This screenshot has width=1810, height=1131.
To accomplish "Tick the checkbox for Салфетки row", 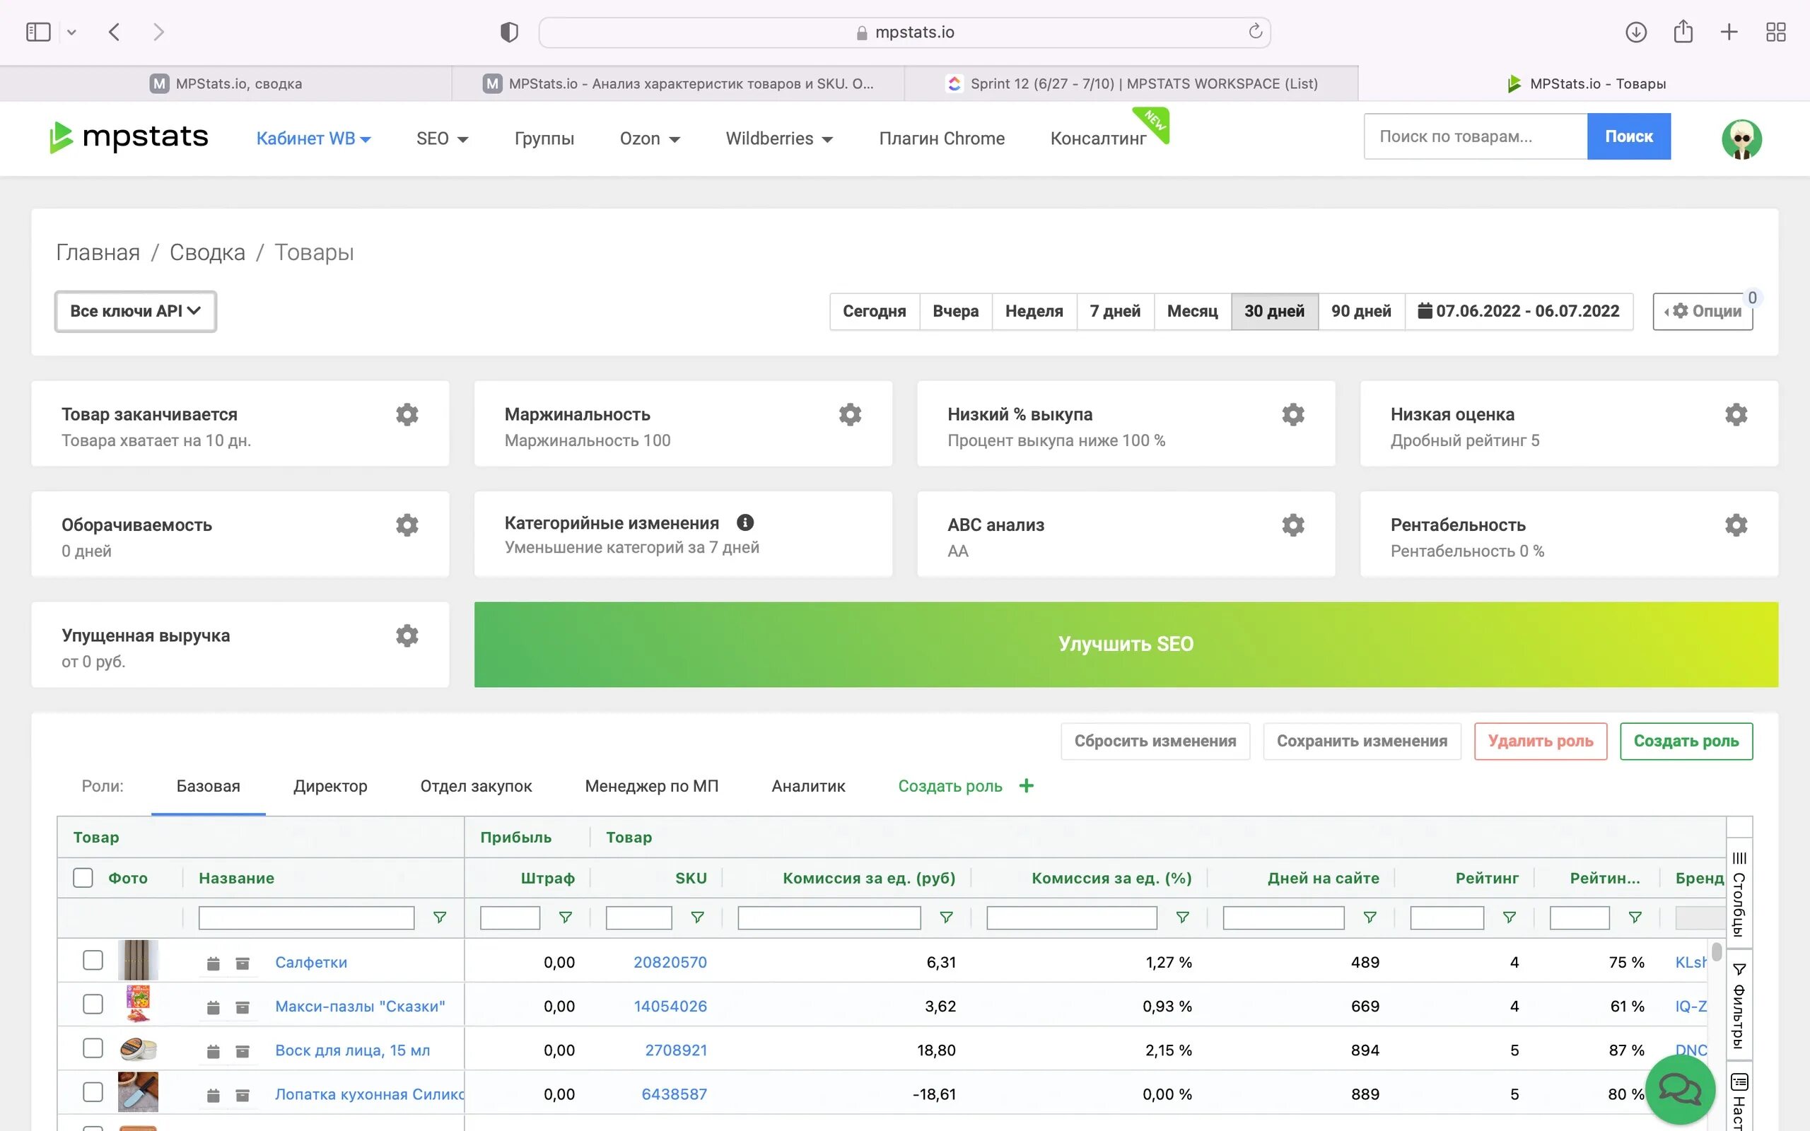I will point(93,961).
